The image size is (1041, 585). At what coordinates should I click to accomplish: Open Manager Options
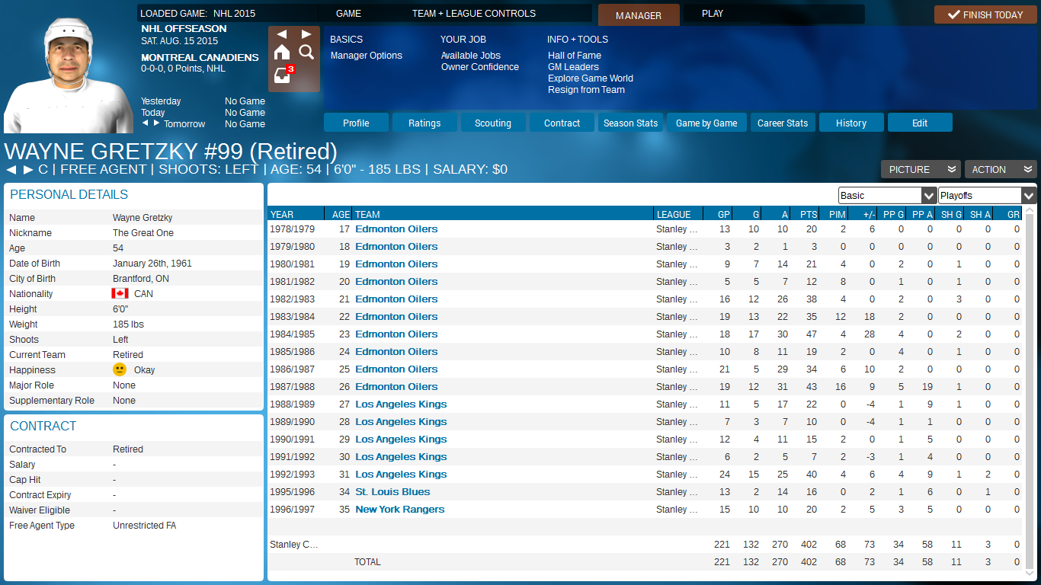(367, 56)
